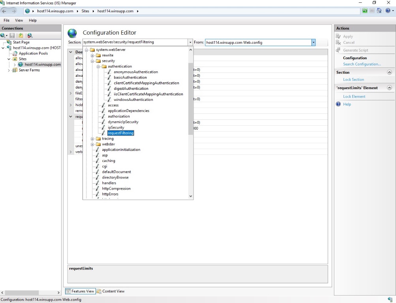396x303 pixels.
Task: Click the Cancel action icon
Action: (338, 42)
